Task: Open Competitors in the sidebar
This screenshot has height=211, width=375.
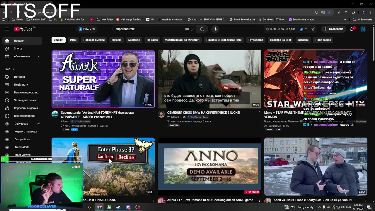Action: coord(22,139)
